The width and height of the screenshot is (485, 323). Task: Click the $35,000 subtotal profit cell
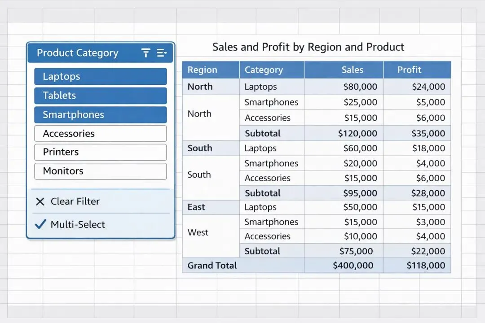coord(417,133)
